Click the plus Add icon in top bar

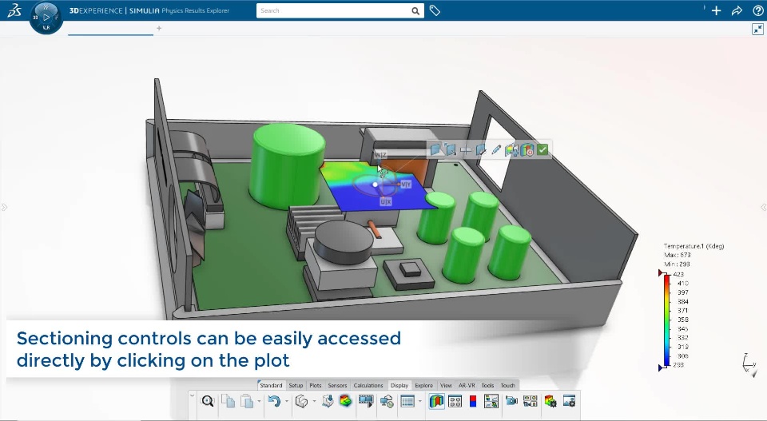click(716, 10)
